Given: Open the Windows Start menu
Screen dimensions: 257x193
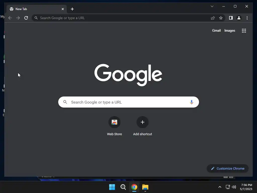Looking at the screenshot, I should (112, 187).
